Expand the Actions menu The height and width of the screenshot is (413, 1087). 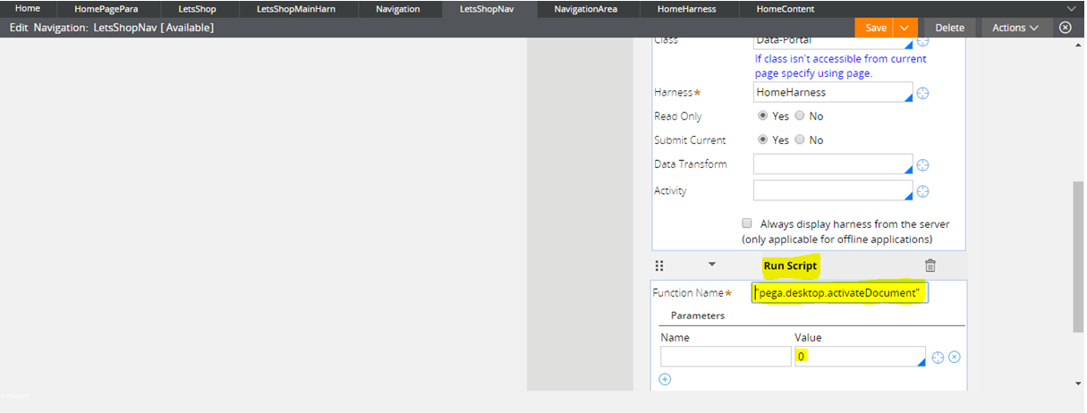tap(1015, 28)
